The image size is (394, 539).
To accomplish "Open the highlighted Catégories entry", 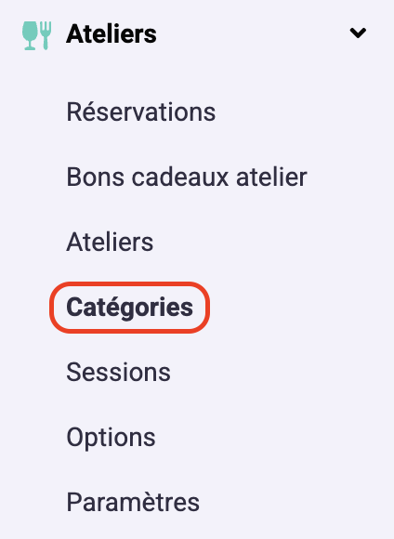I will tap(129, 308).
